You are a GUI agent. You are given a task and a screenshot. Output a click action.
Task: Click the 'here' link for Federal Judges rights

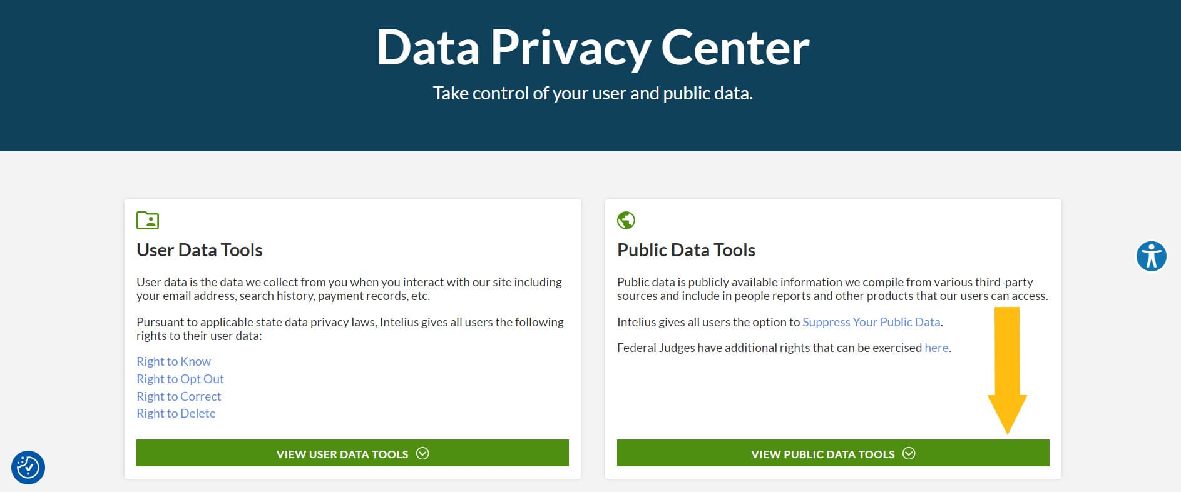click(935, 348)
